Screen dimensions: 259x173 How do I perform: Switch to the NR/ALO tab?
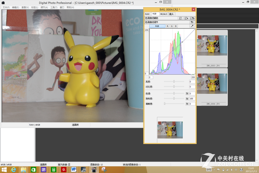tap(163, 14)
